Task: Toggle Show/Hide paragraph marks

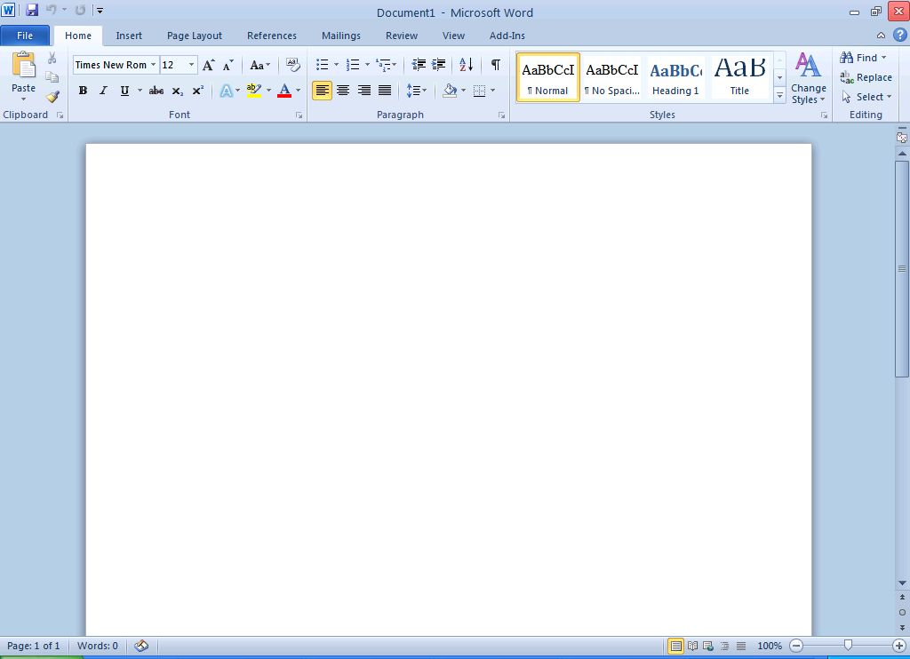Action: (x=495, y=65)
